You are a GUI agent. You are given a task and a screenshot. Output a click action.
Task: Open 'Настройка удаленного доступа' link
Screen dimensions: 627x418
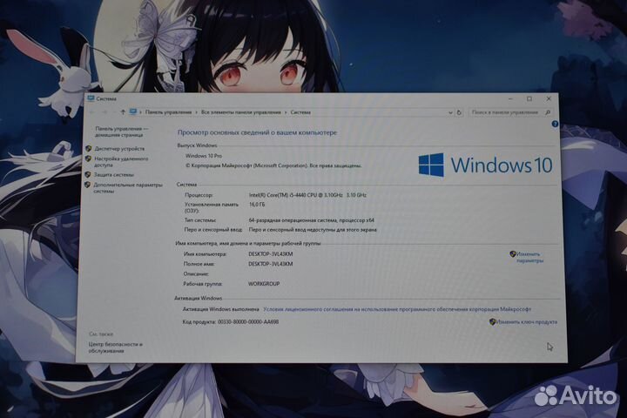(x=120, y=161)
